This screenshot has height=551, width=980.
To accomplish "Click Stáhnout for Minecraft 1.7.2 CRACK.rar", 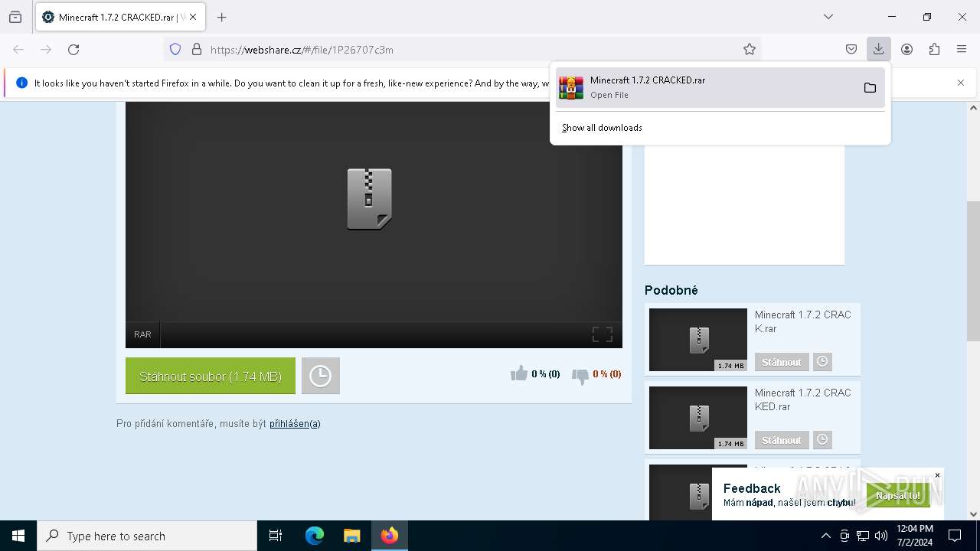I will 782,362.
